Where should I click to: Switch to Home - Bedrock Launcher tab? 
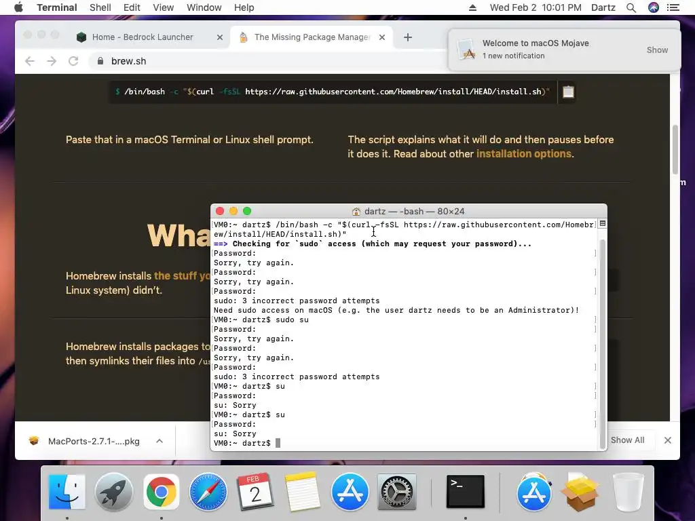tap(142, 37)
